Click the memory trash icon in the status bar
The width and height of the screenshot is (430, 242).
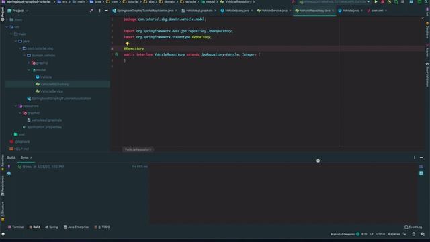[414, 234]
